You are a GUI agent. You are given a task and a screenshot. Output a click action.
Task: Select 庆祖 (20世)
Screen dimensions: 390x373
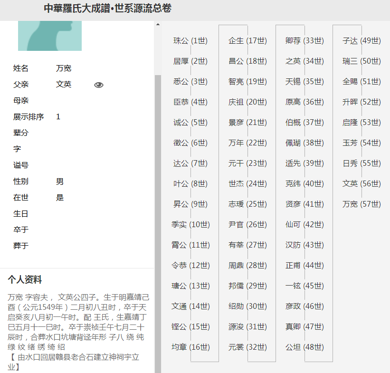click(248, 102)
